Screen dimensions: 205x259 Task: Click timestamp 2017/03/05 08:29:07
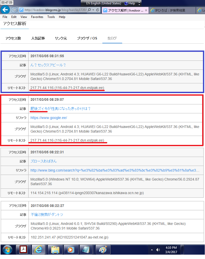(x=47, y=99)
